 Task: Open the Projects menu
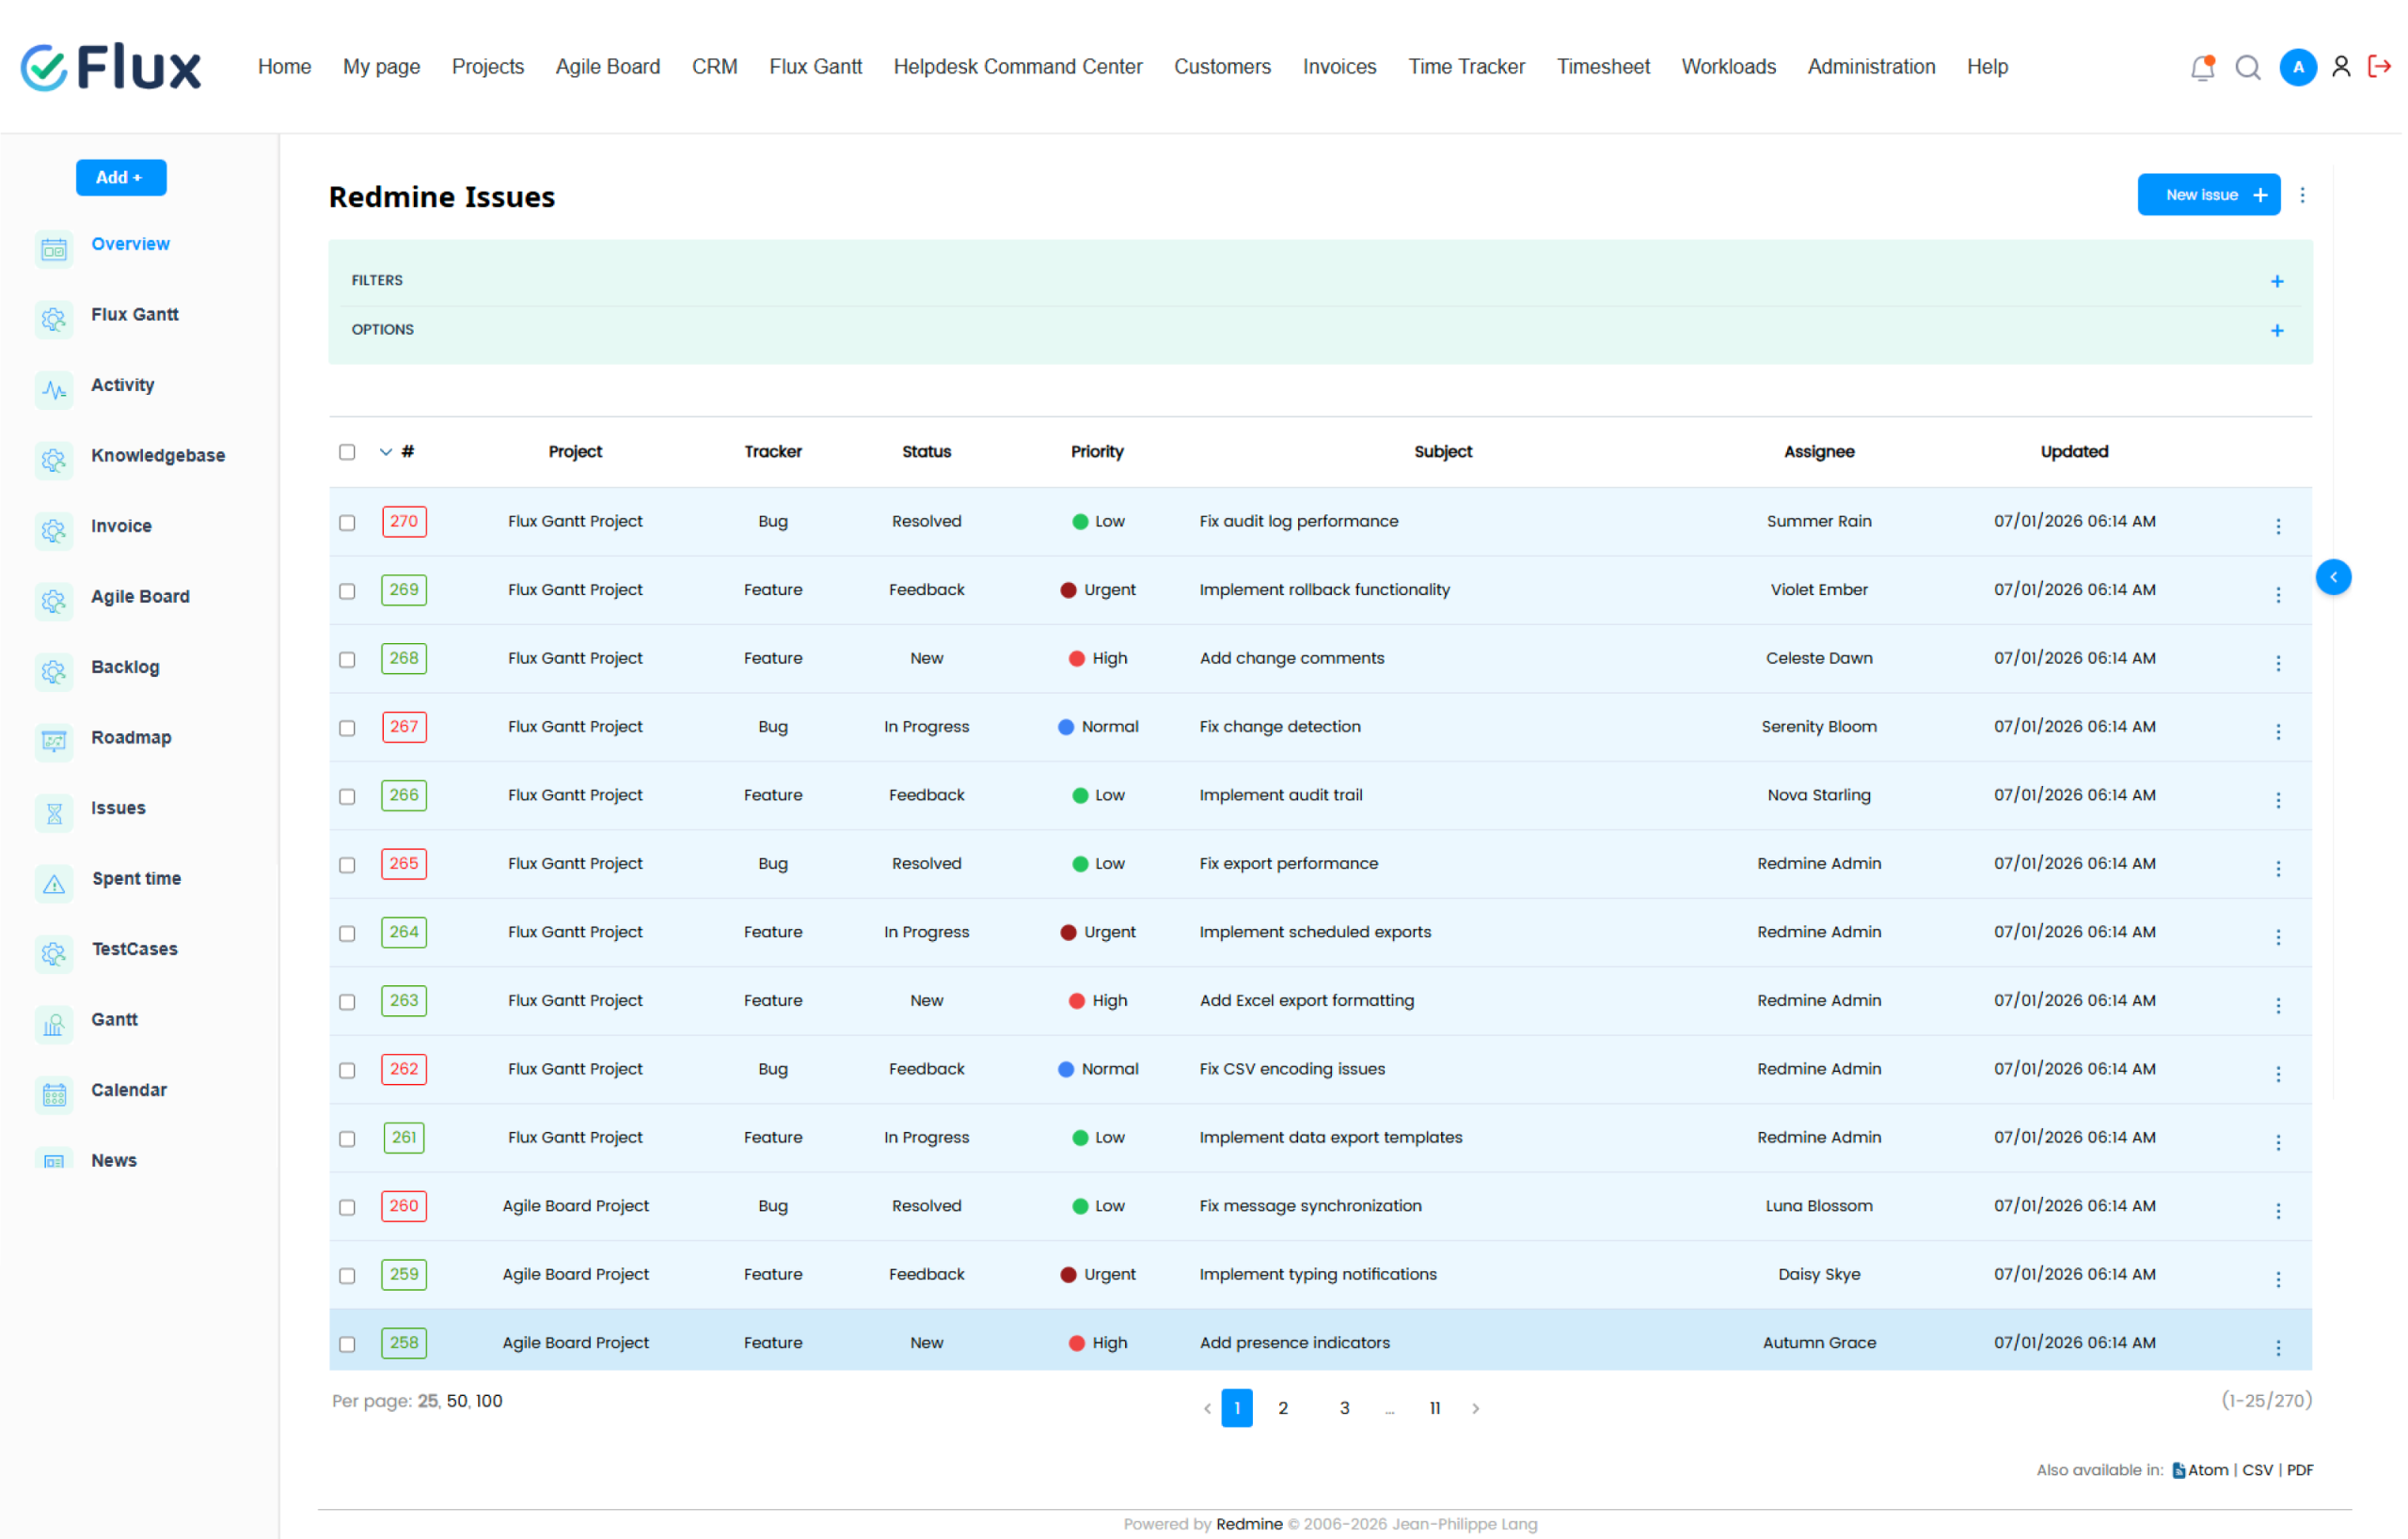(488, 67)
